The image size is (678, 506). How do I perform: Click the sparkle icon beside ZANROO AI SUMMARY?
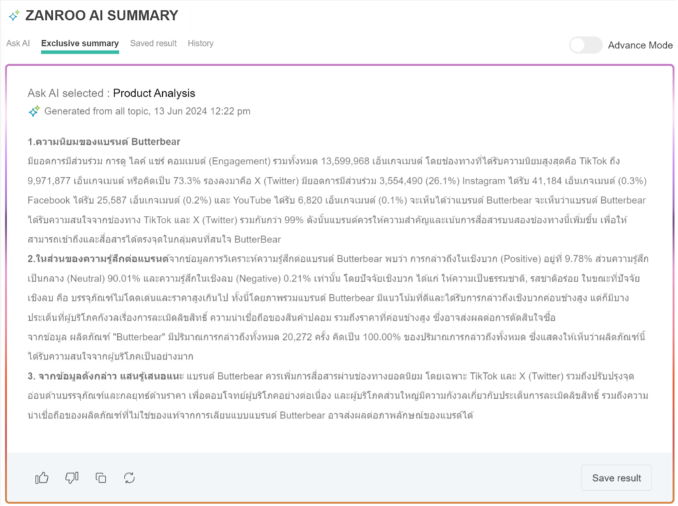point(14,15)
